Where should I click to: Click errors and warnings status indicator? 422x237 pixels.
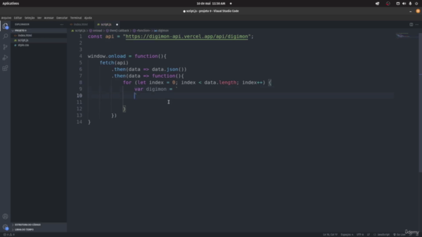pyautogui.click(x=9, y=234)
